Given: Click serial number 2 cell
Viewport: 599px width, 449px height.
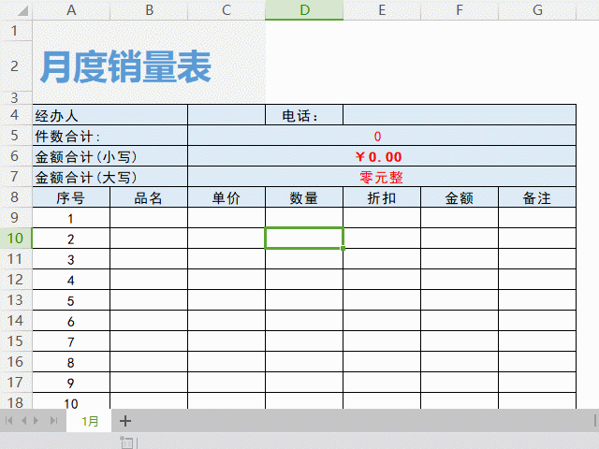Looking at the screenshot, I should point(71,239).
